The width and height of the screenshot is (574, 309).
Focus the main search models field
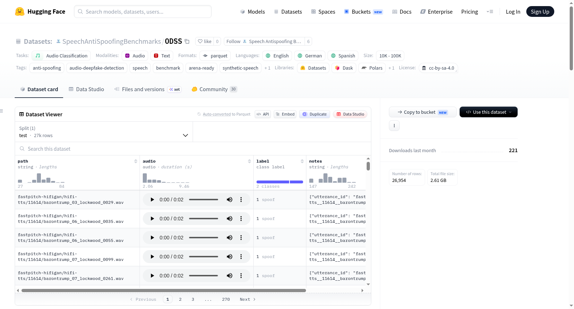tap(143, 11)
